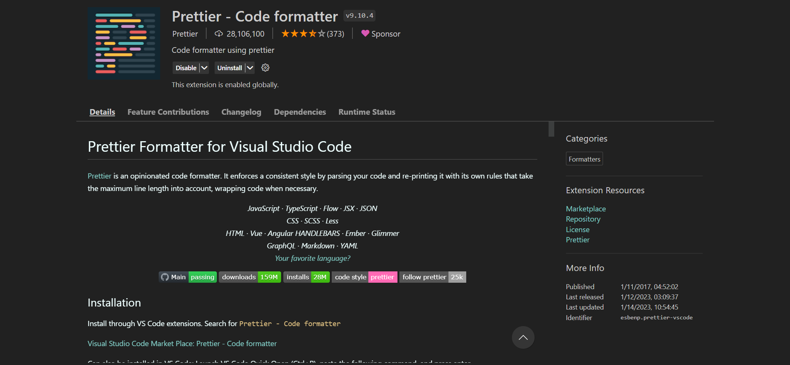Image resolution: width=790 pixels, height=365 pixels.
Task: Click the Installation heading
Action: 114,303
